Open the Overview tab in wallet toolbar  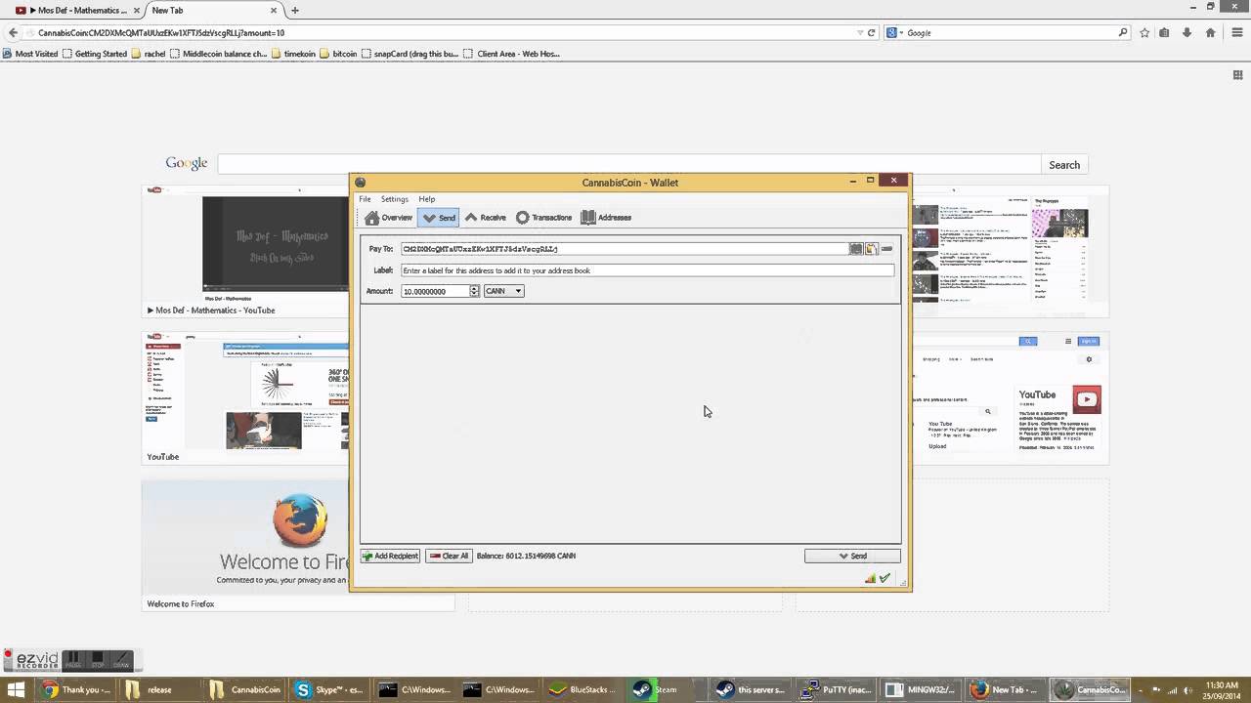389,218
